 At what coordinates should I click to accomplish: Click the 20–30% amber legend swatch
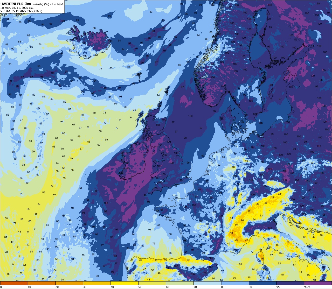[x=69, y=283]
